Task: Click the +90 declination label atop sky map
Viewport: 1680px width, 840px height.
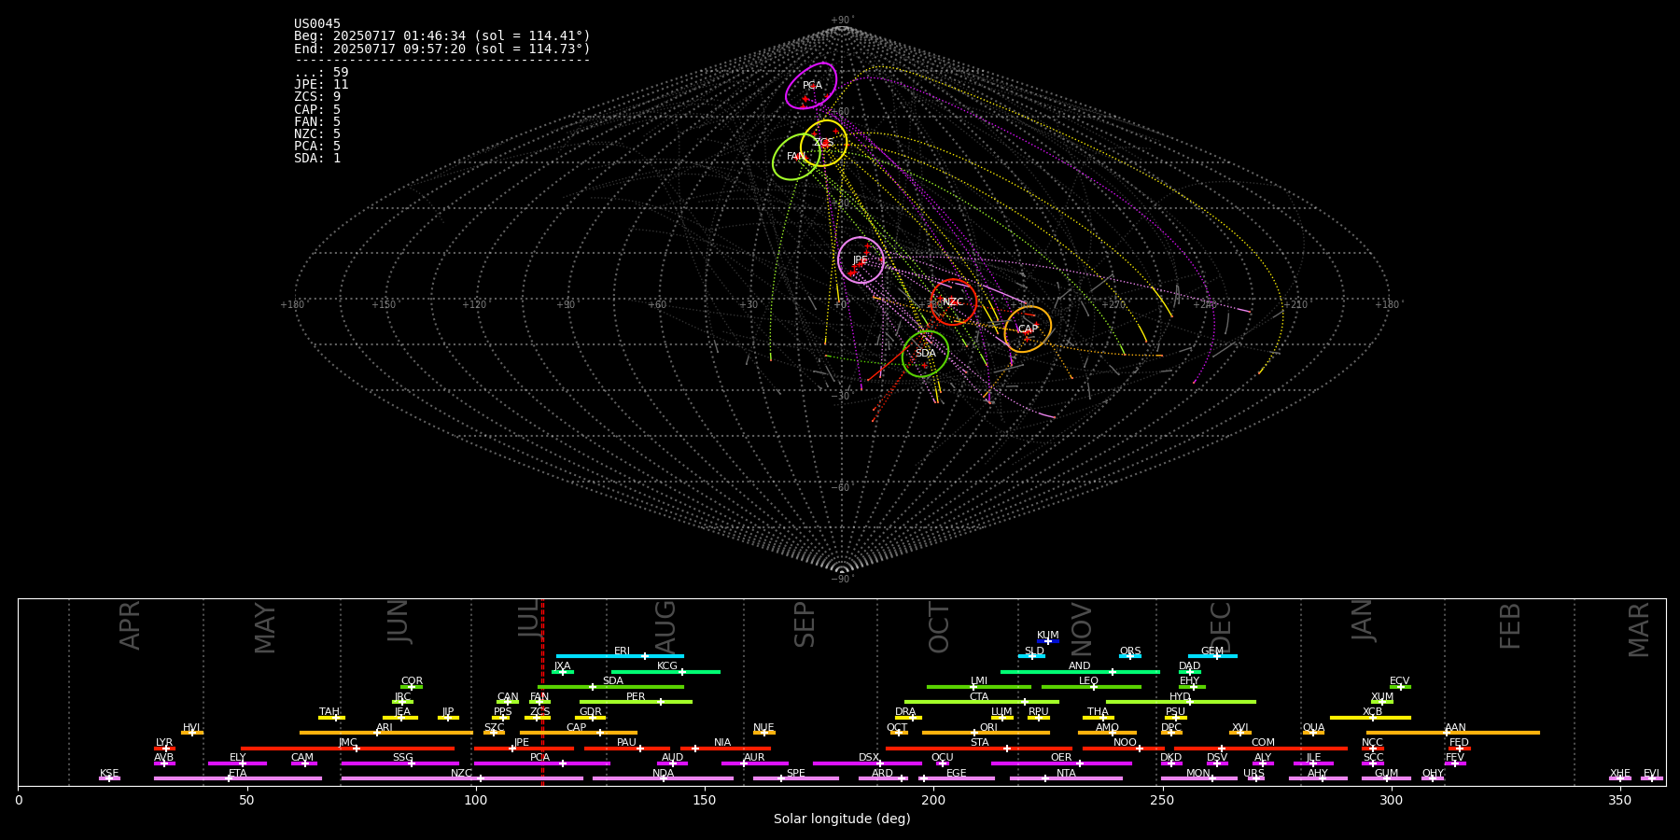Action: tap(841, 21)
